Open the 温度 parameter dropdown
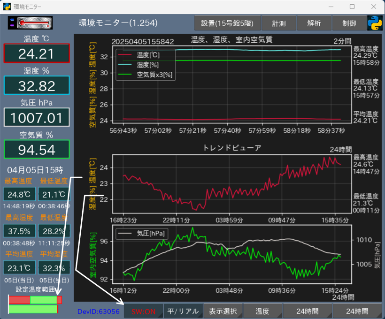The height and width of the screenshot is (319, 385). 262,311
